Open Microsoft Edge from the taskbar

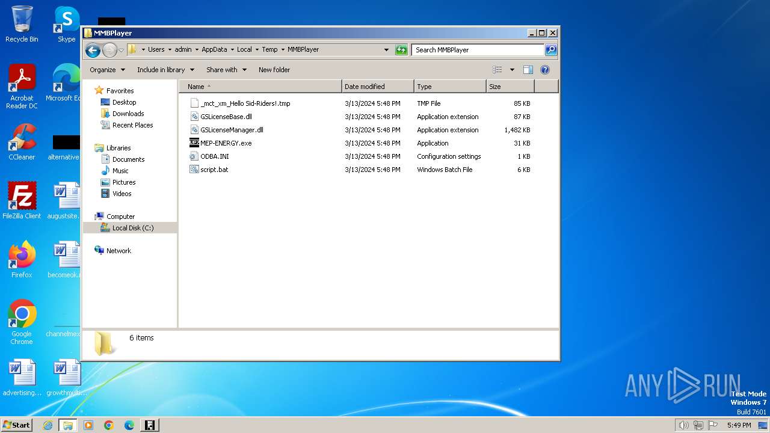[x=129, y=425]
